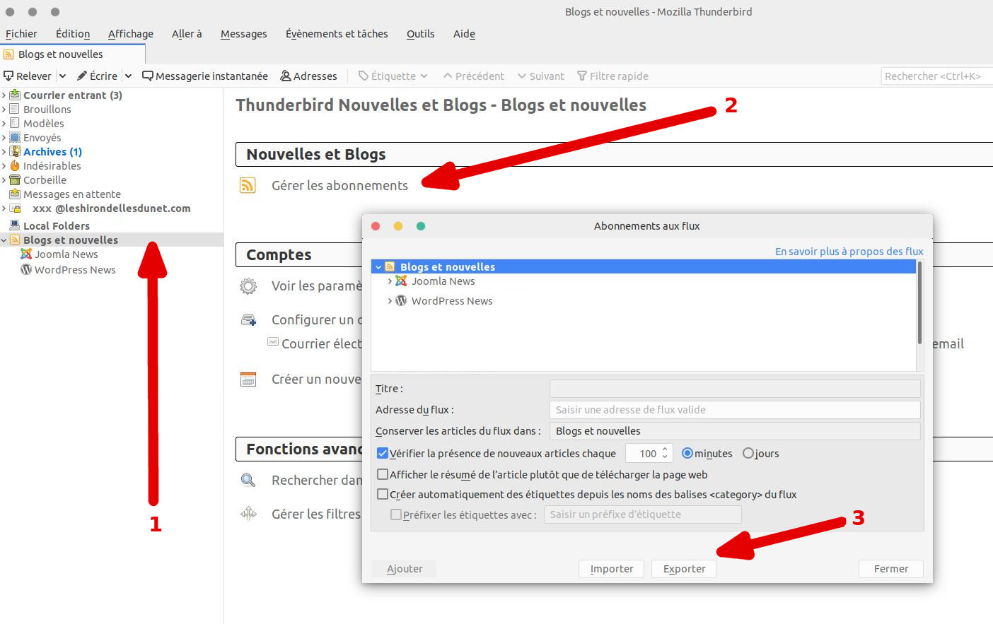Image resolution: width=993 pixels, height=624 pixels.
Task: Click the Messages en attente outbox icon
Action: click(x=15, y=194)
